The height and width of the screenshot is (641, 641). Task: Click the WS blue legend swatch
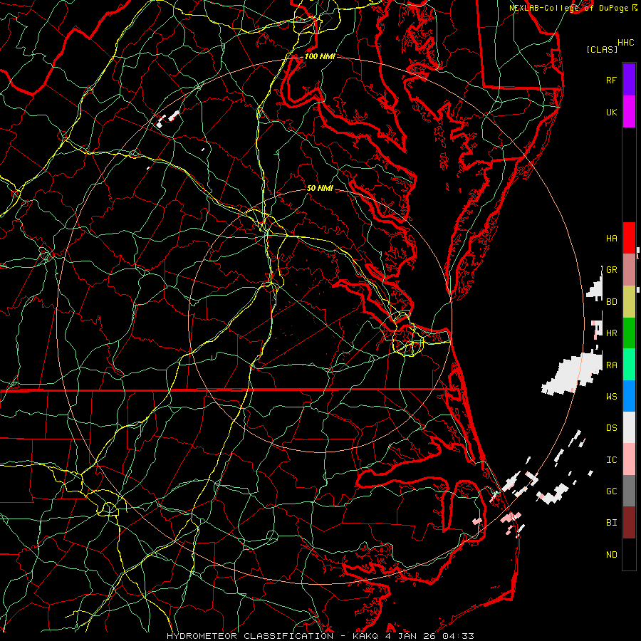point(629,396)
